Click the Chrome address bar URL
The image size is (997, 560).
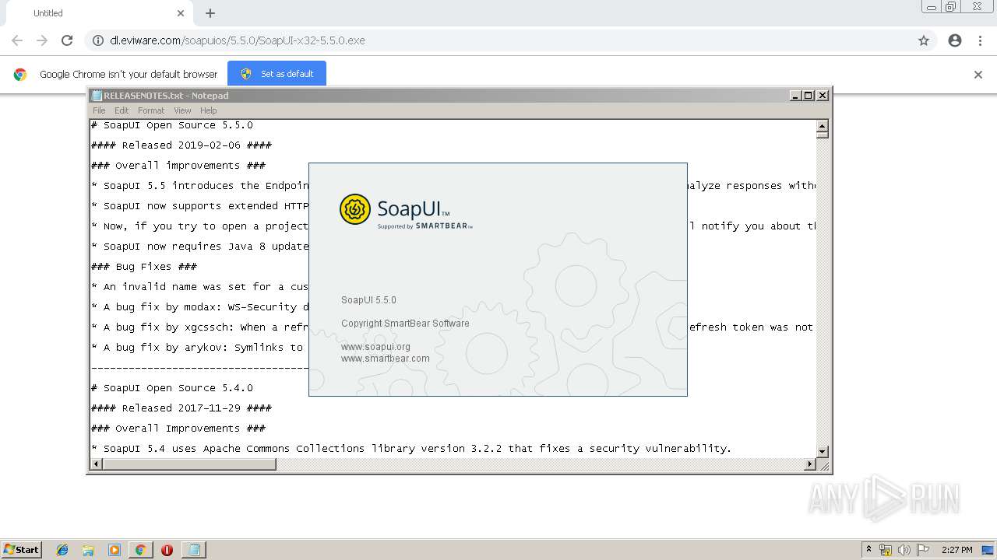tap(238, 40)
